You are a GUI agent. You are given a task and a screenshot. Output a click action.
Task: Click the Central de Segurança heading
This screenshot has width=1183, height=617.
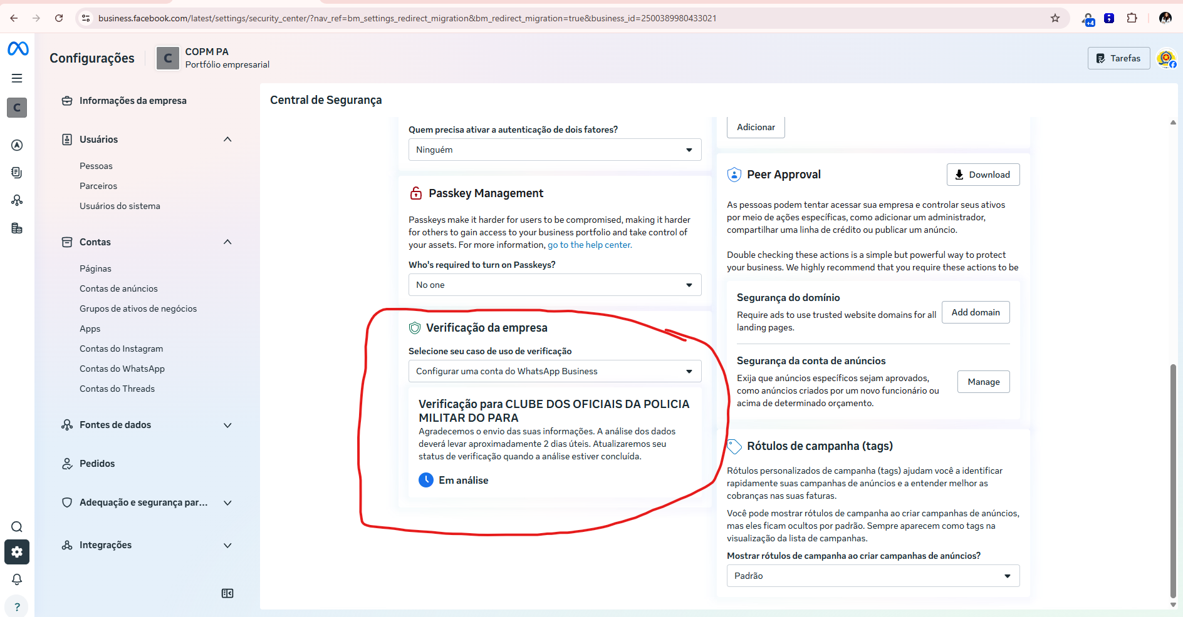click(326, 100)
